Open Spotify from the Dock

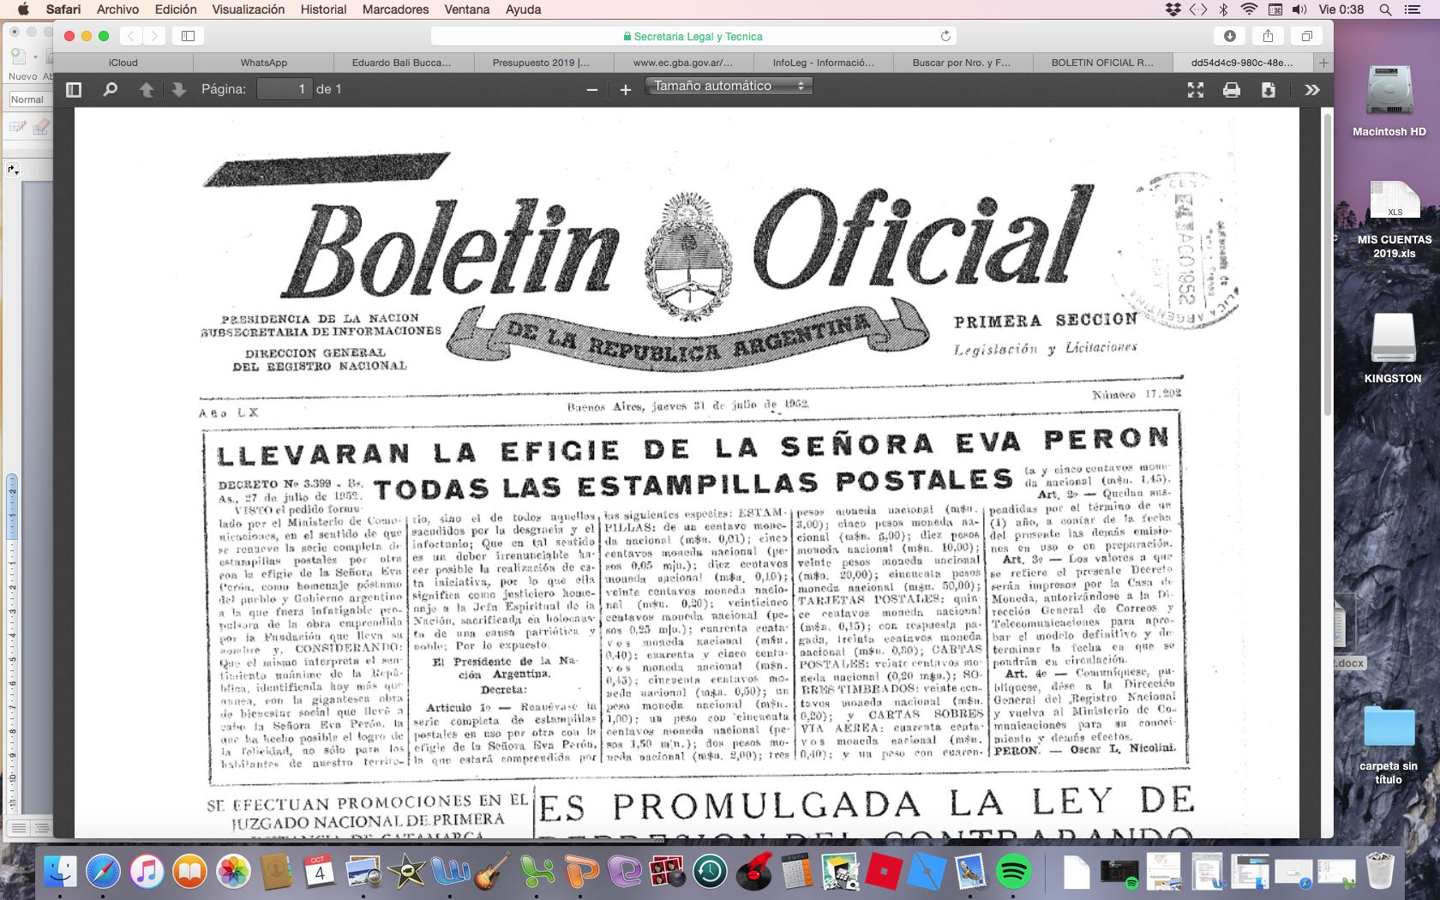[1014, 873]
